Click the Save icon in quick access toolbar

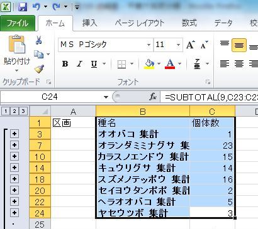[23, 7]
